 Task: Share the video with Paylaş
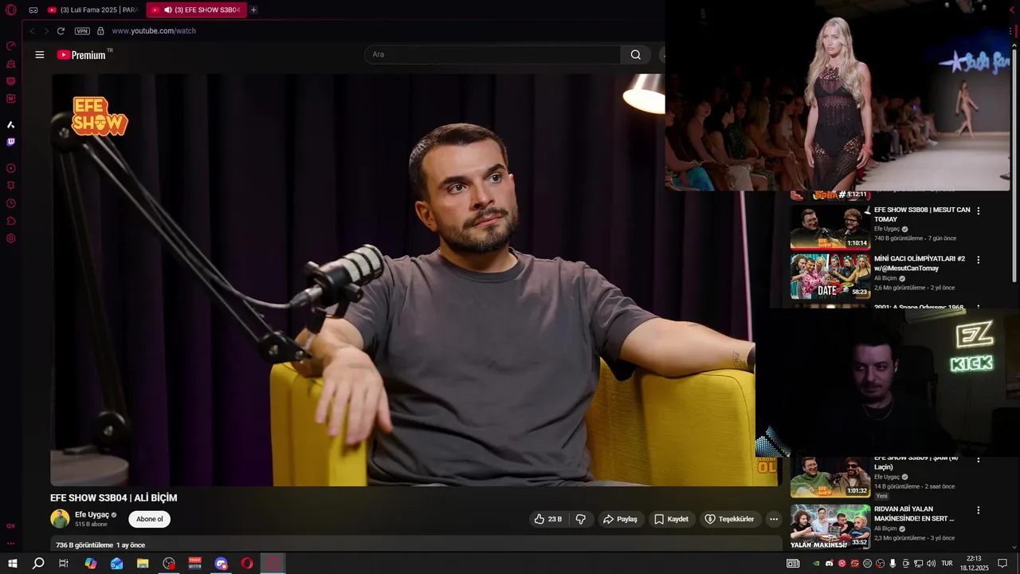click(x=620, y=519)
